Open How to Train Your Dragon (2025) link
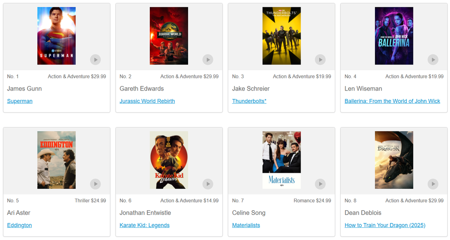 (385, 225)
